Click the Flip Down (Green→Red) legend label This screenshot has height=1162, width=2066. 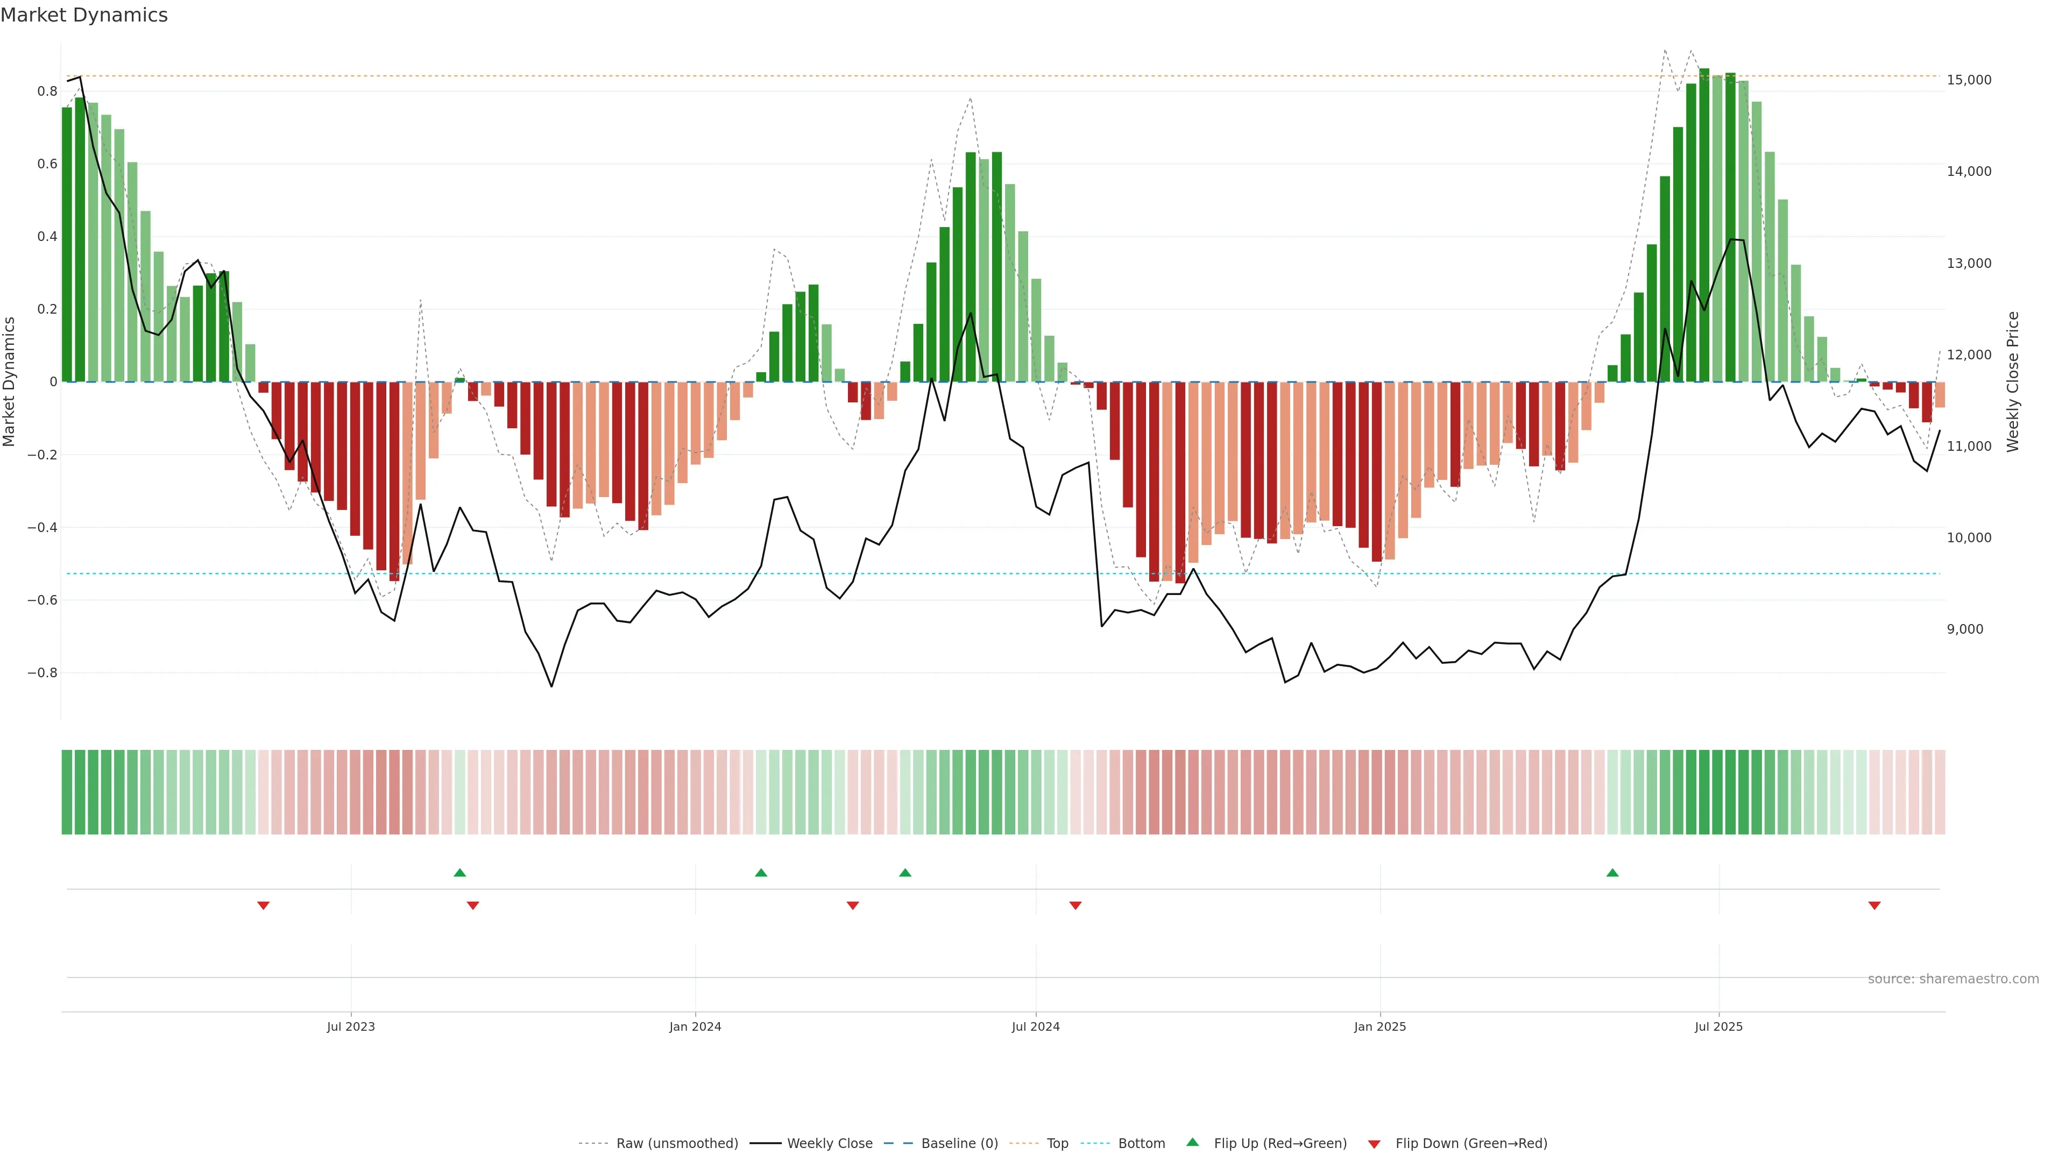tap(1471, 1144)
